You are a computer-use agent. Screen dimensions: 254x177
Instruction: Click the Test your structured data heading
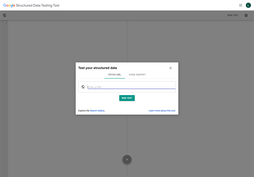[97, 68]
